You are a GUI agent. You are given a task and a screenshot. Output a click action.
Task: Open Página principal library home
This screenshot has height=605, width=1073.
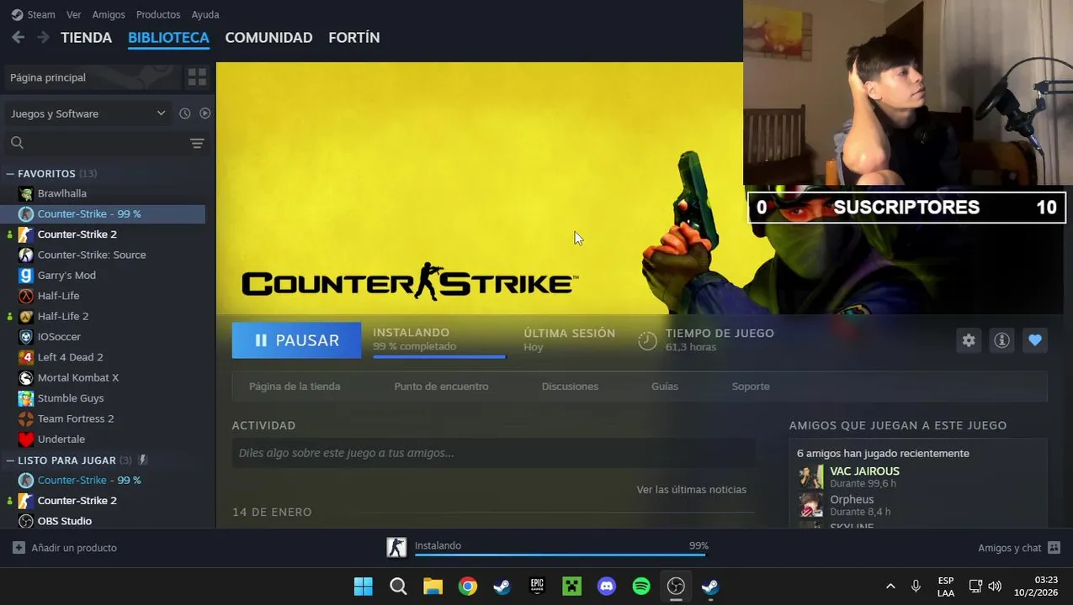91,77
